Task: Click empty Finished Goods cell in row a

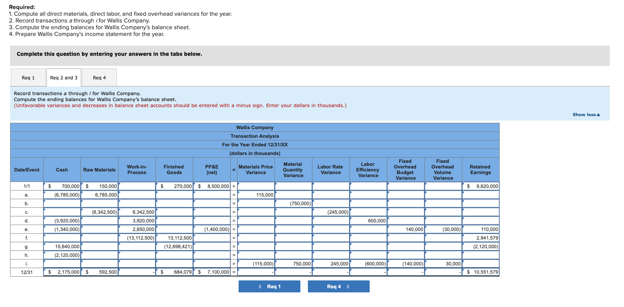Action: 175,195
